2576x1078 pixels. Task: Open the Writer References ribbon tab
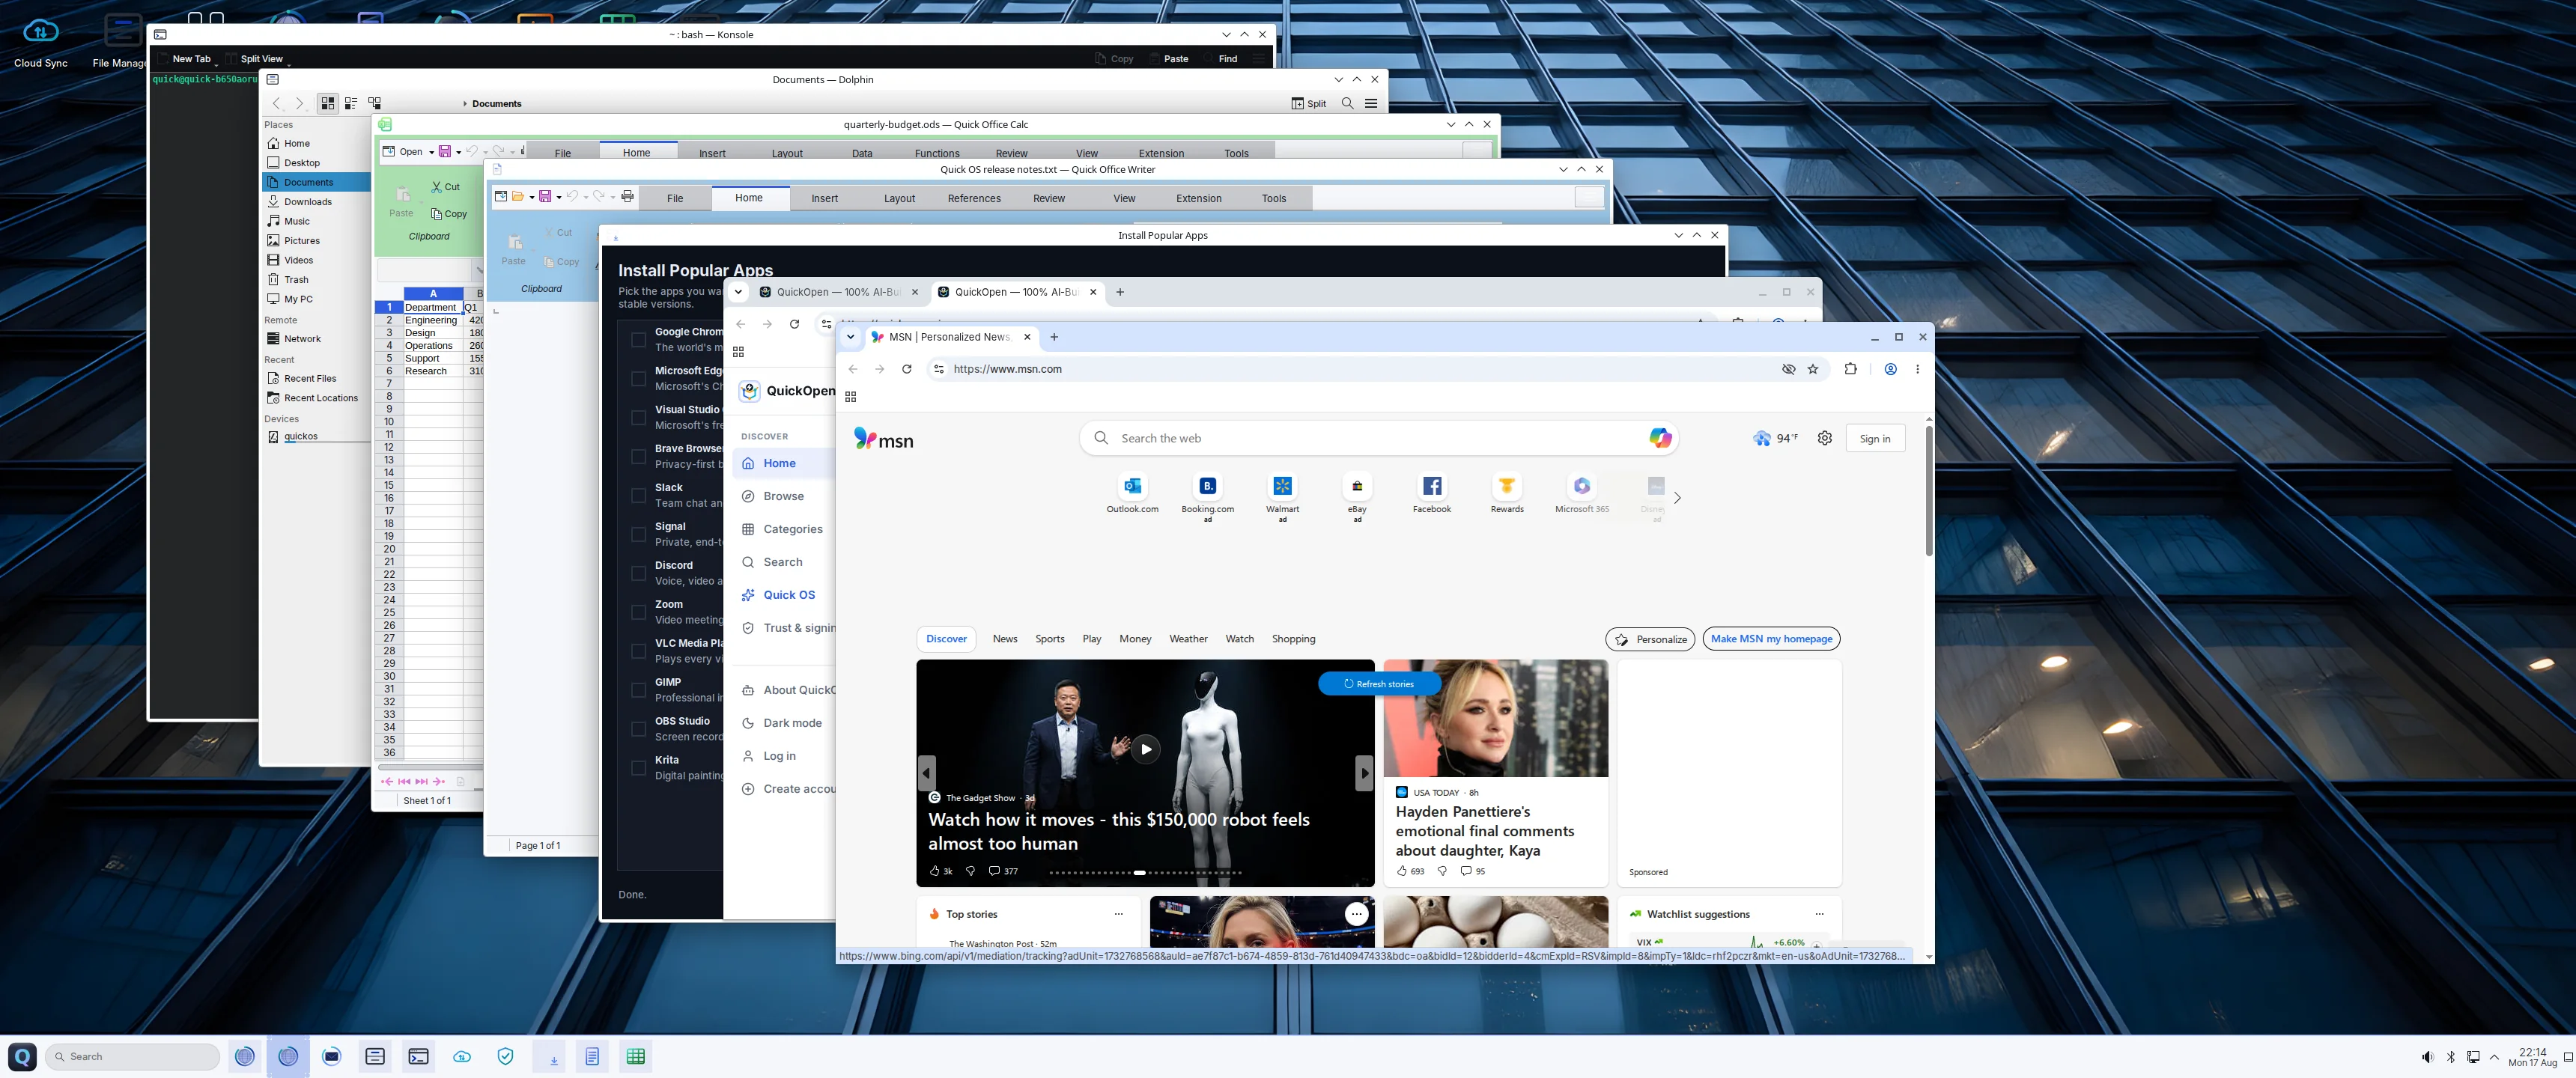(973, 198)
